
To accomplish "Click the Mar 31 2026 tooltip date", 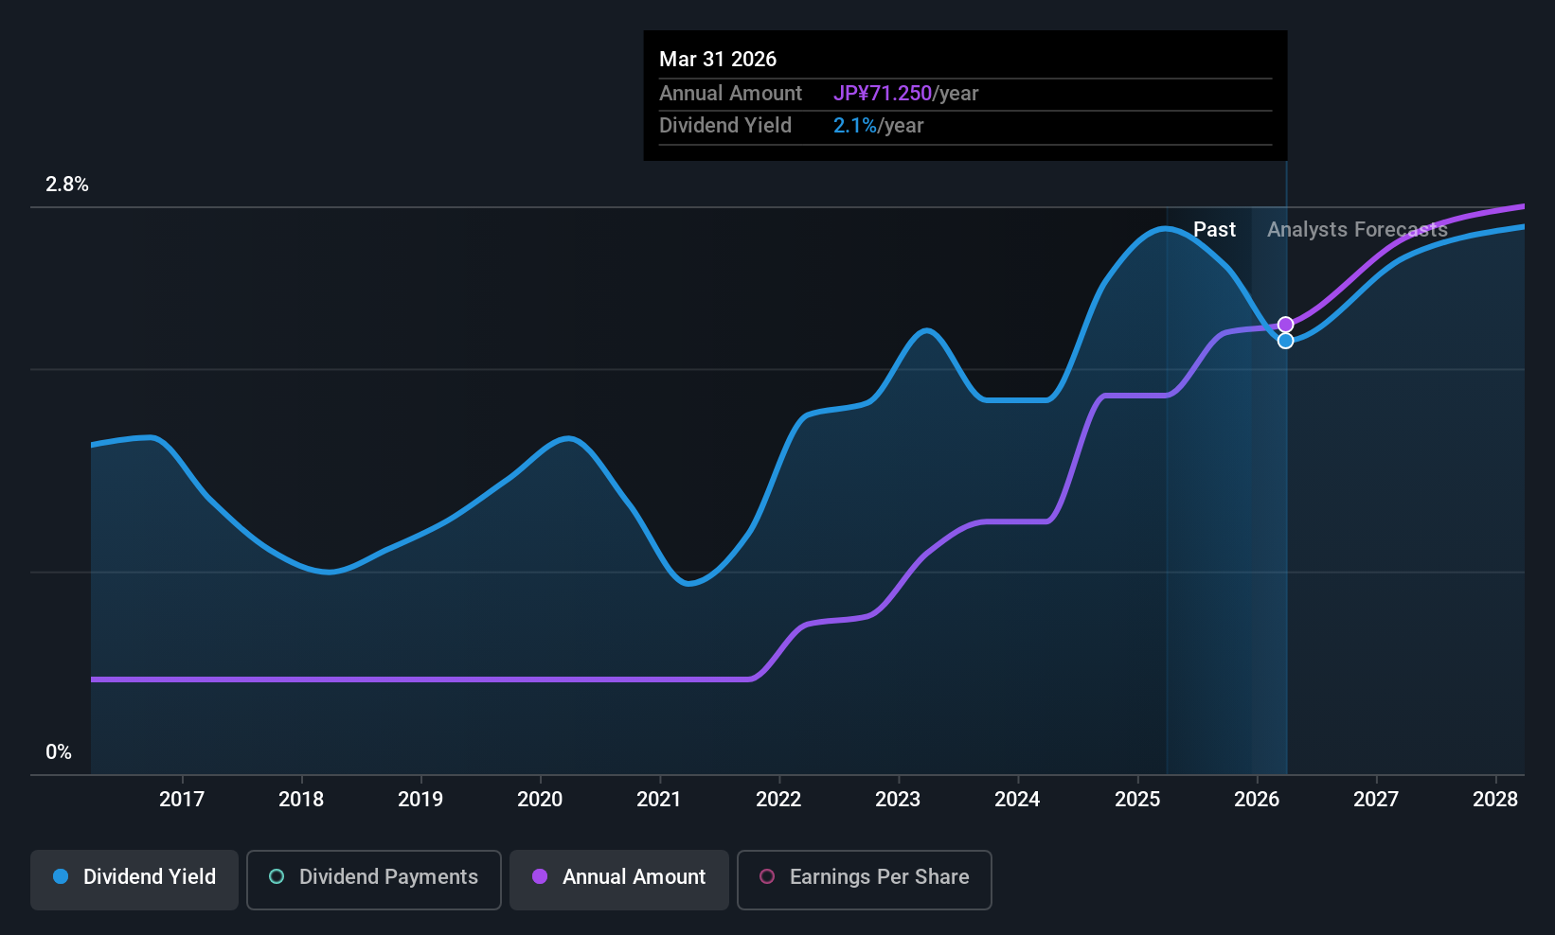I will [x=718, y=60].
